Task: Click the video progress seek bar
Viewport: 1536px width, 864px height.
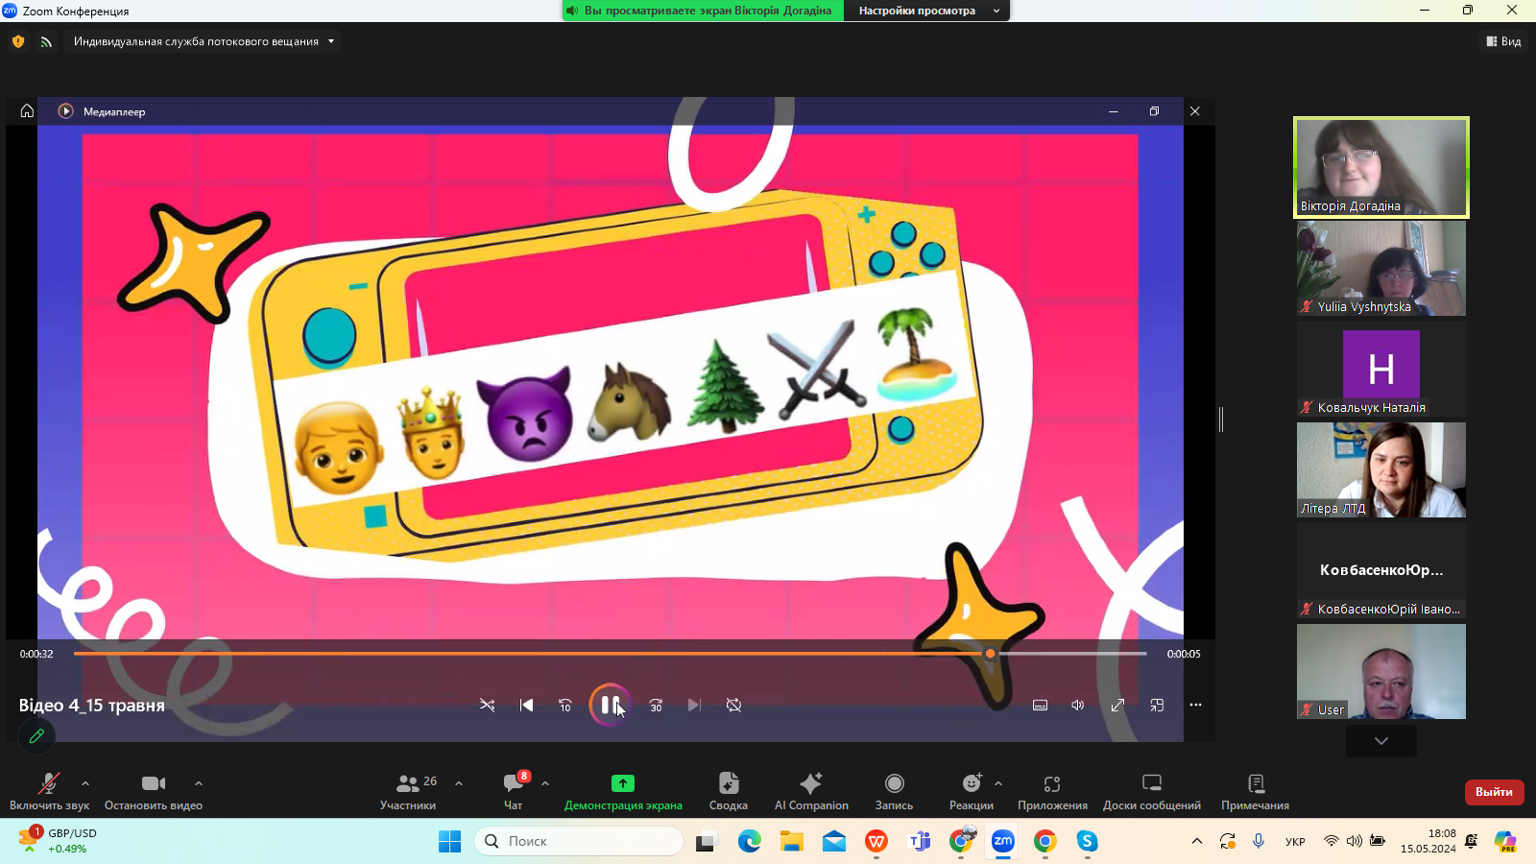Action: (576, 654)
